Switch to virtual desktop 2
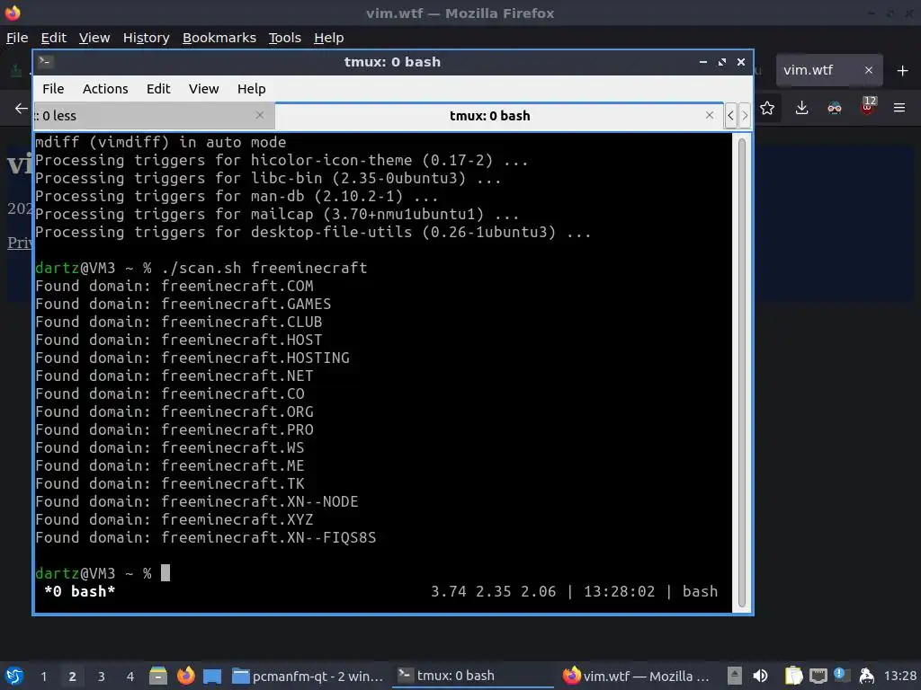 (x=72, y=677)
